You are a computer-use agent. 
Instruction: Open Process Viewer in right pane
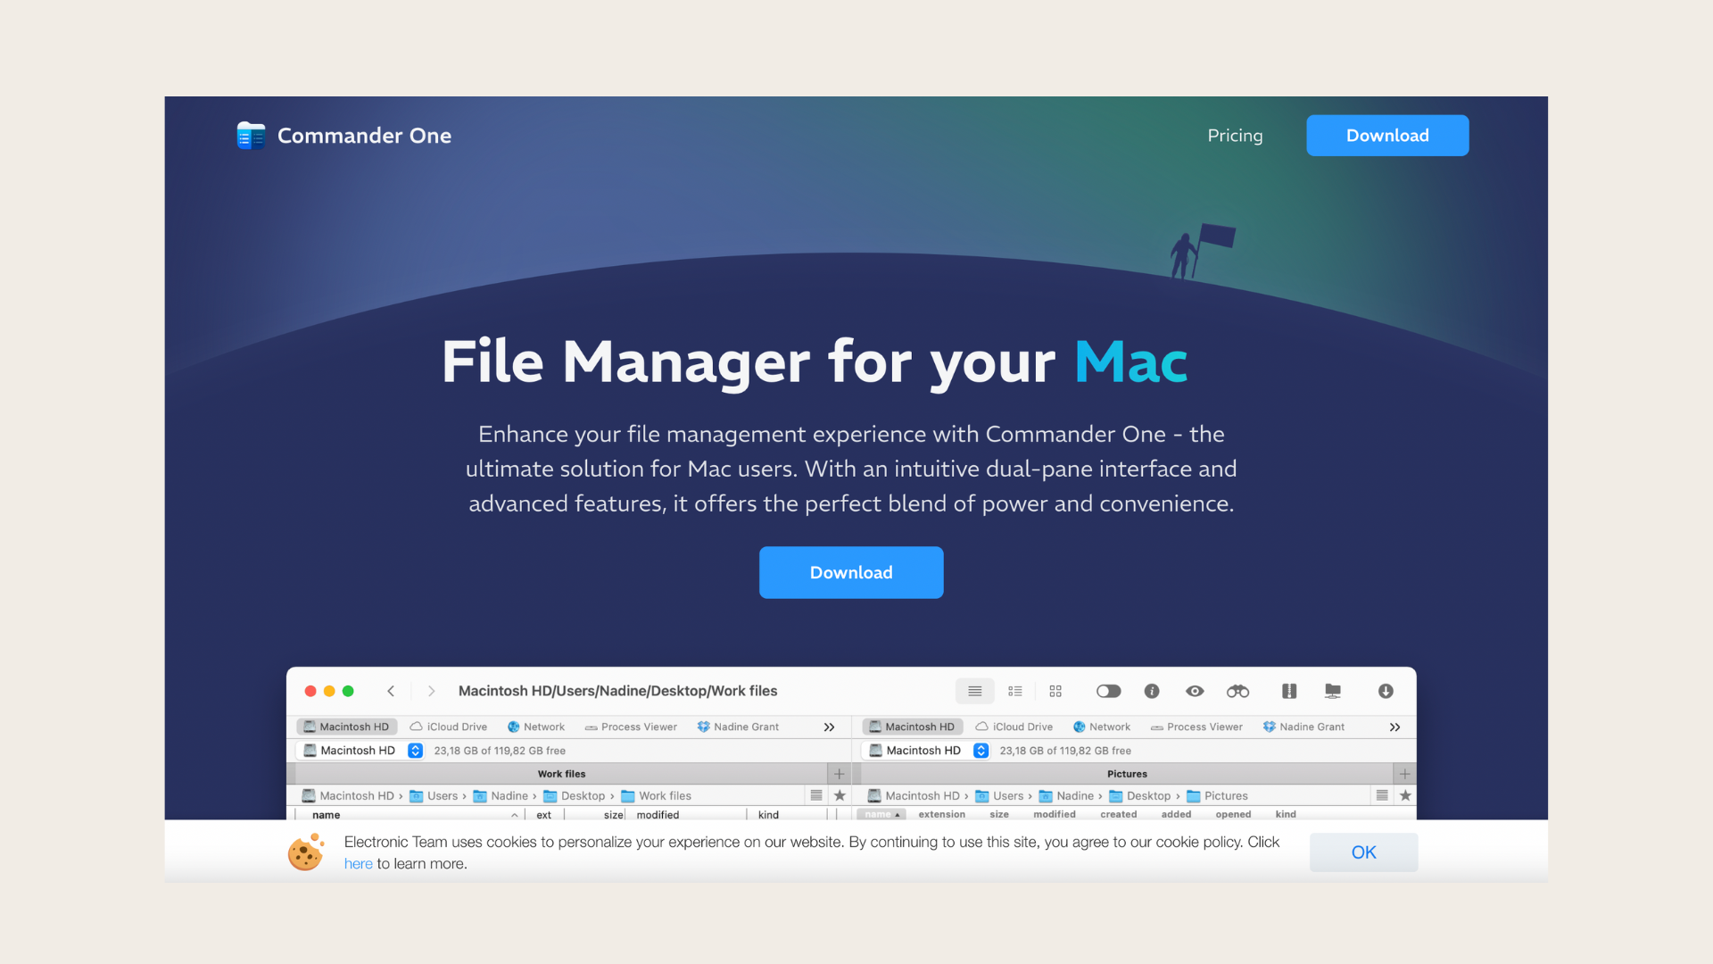tap(1196, 727)
